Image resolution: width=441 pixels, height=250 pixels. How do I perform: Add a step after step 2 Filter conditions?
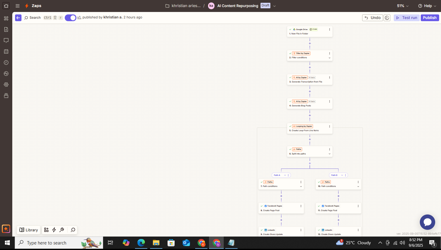(x=310, y=67)
